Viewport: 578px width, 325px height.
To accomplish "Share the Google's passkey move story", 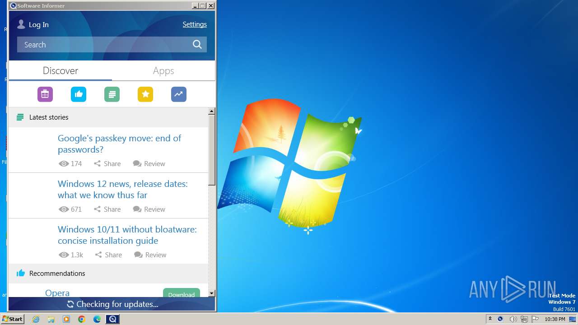I will pyautogui.click(x=107, y=163).
